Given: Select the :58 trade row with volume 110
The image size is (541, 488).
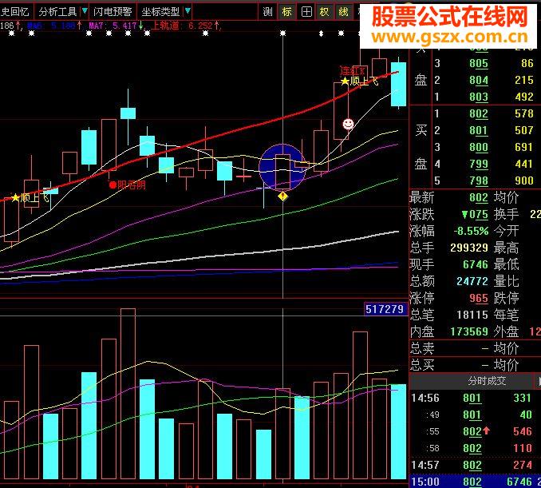Looking at the screenshot, I should click(475, 448).
